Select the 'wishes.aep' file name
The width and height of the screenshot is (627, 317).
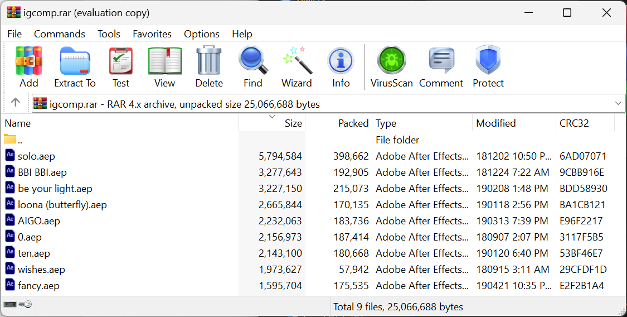tap(41, 270)
